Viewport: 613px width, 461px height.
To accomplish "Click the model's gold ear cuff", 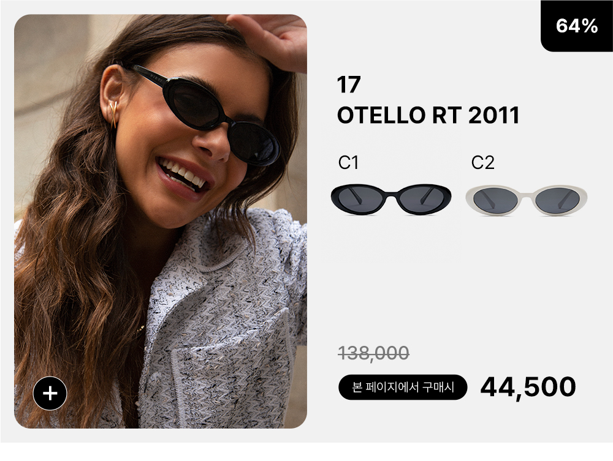I will click(x=113, y=114).
